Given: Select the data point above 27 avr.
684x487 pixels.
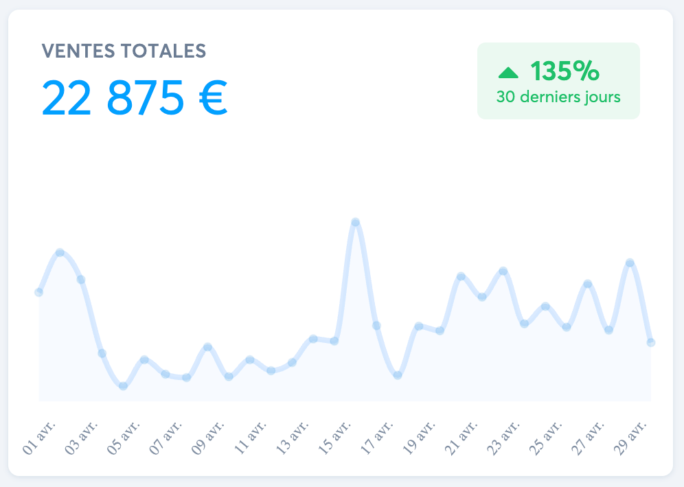Looking at the screenshot, I should (x=587, y=284).
